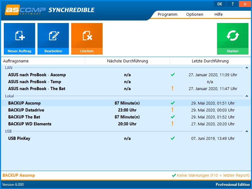
Task: Open the Optionen menu
Action: tap(194, 14)
